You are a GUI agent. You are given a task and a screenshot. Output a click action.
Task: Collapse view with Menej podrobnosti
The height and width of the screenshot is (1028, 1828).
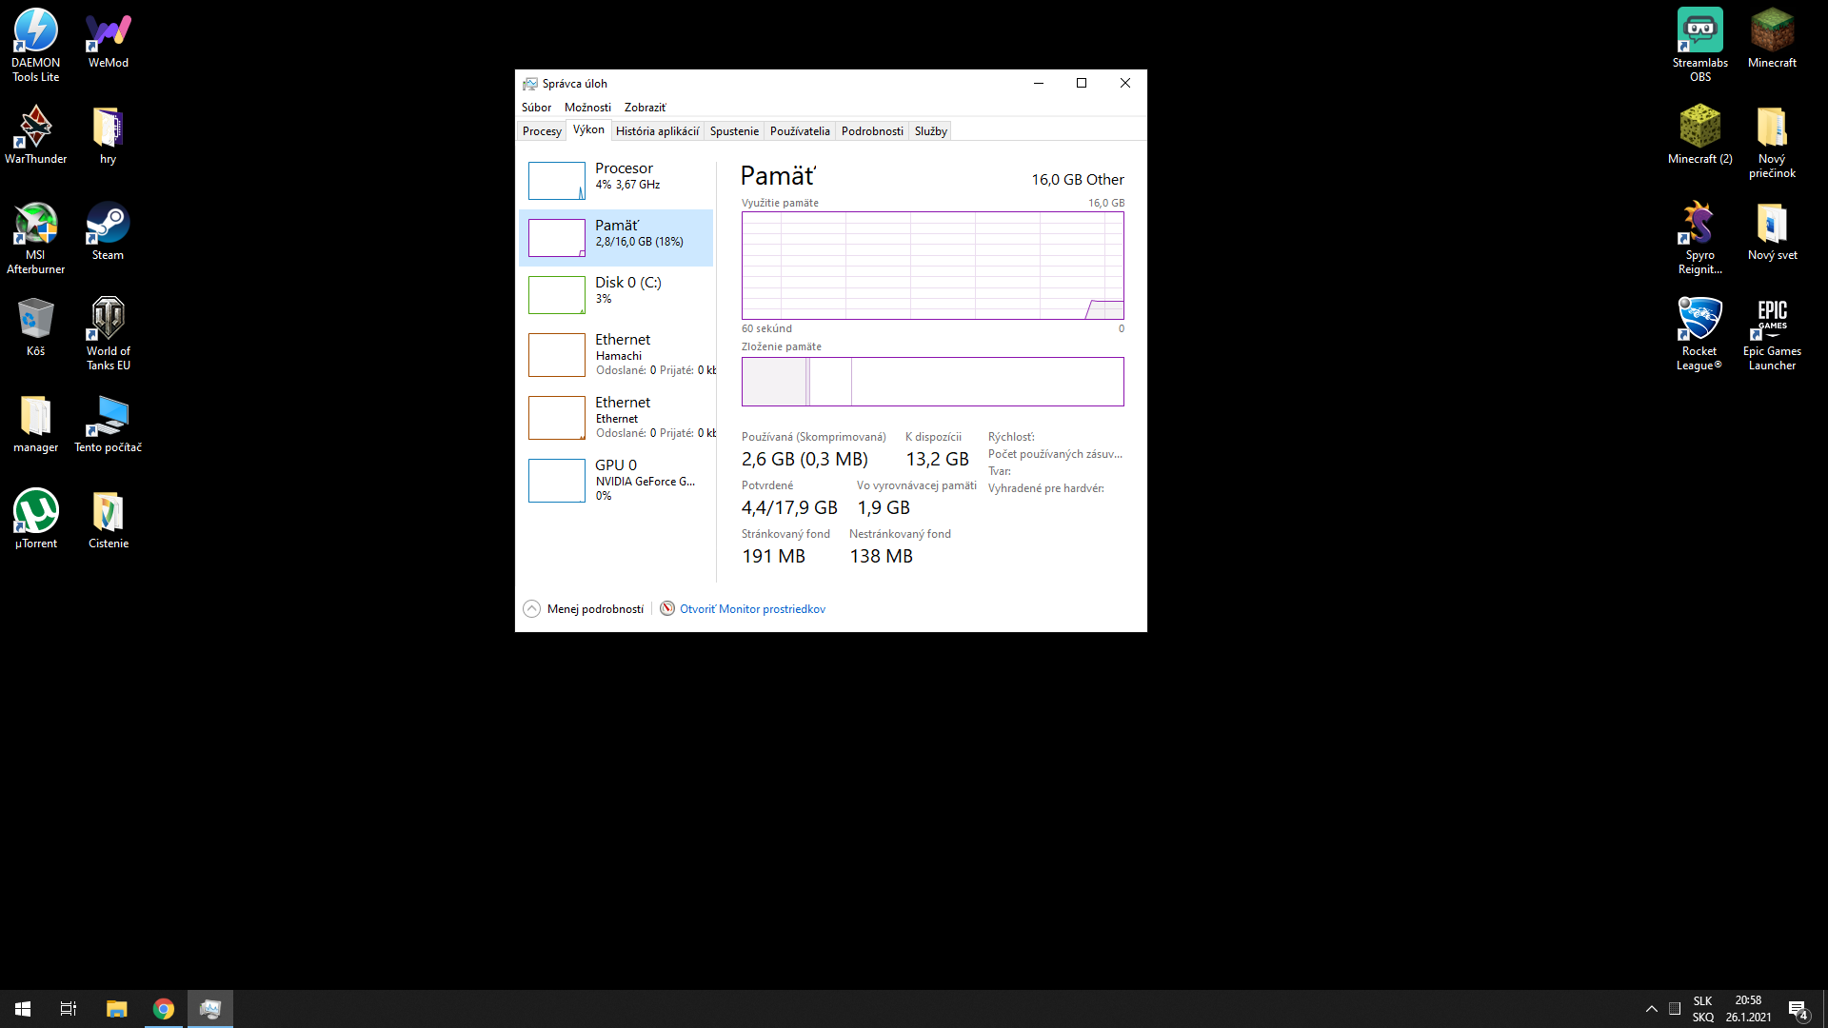(x=594, y=609)
